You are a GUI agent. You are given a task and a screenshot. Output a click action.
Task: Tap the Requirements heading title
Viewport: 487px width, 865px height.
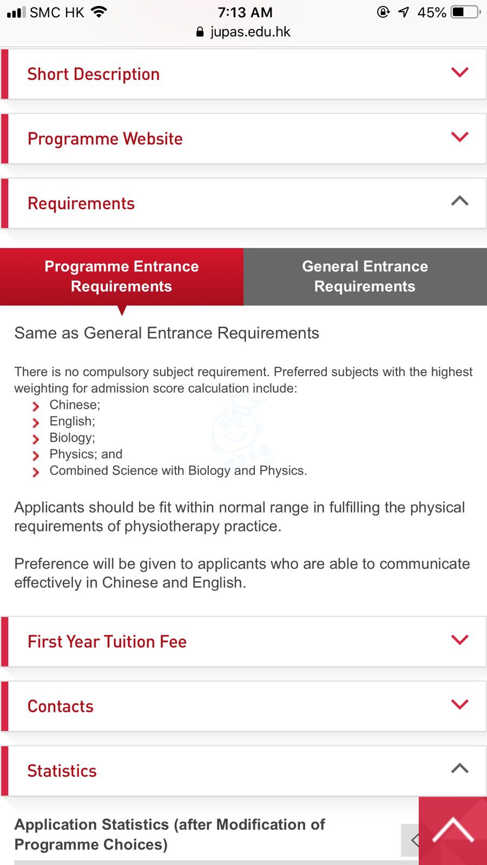(81, 203)
